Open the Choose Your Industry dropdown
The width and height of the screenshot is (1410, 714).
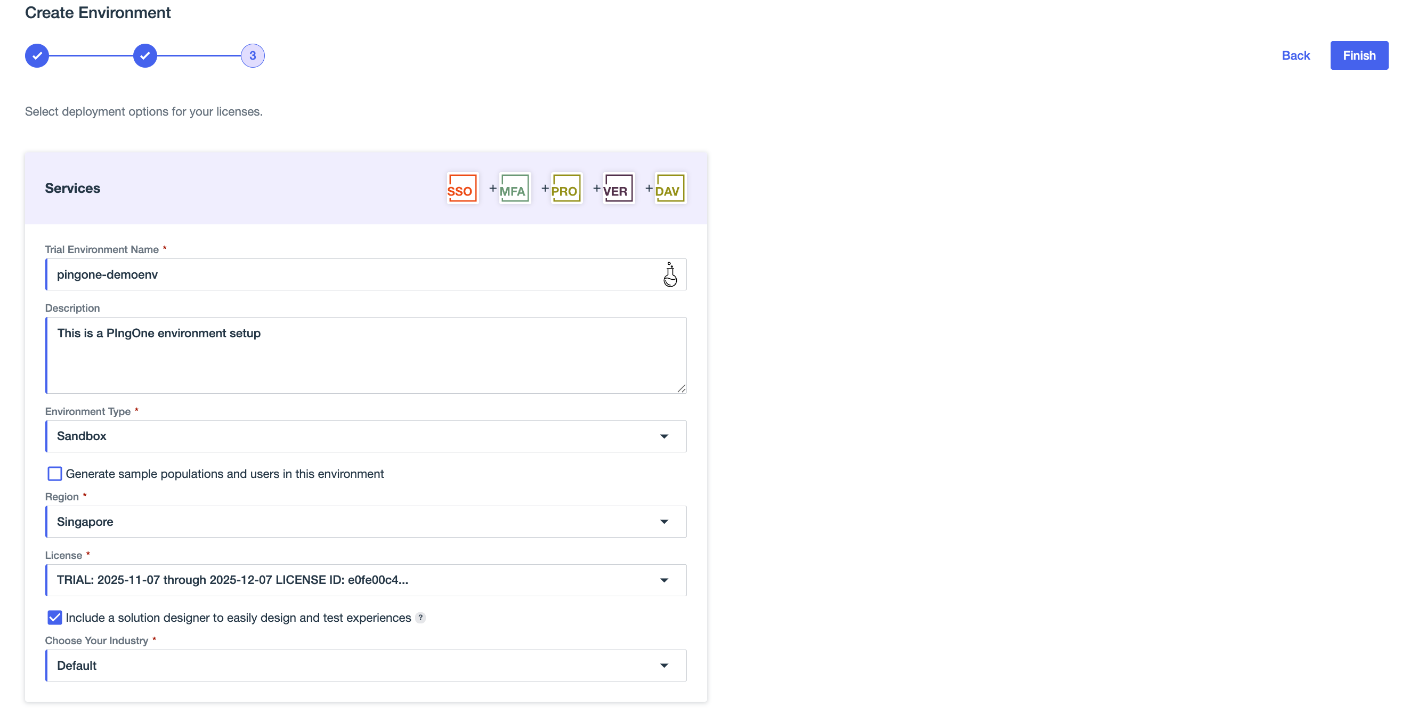pyautogui.click(x=366, y=666)
